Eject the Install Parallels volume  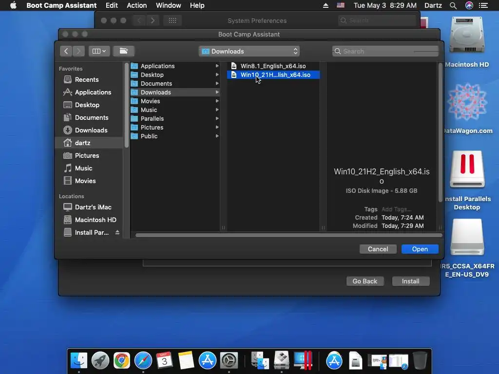[x=117, y=232]
